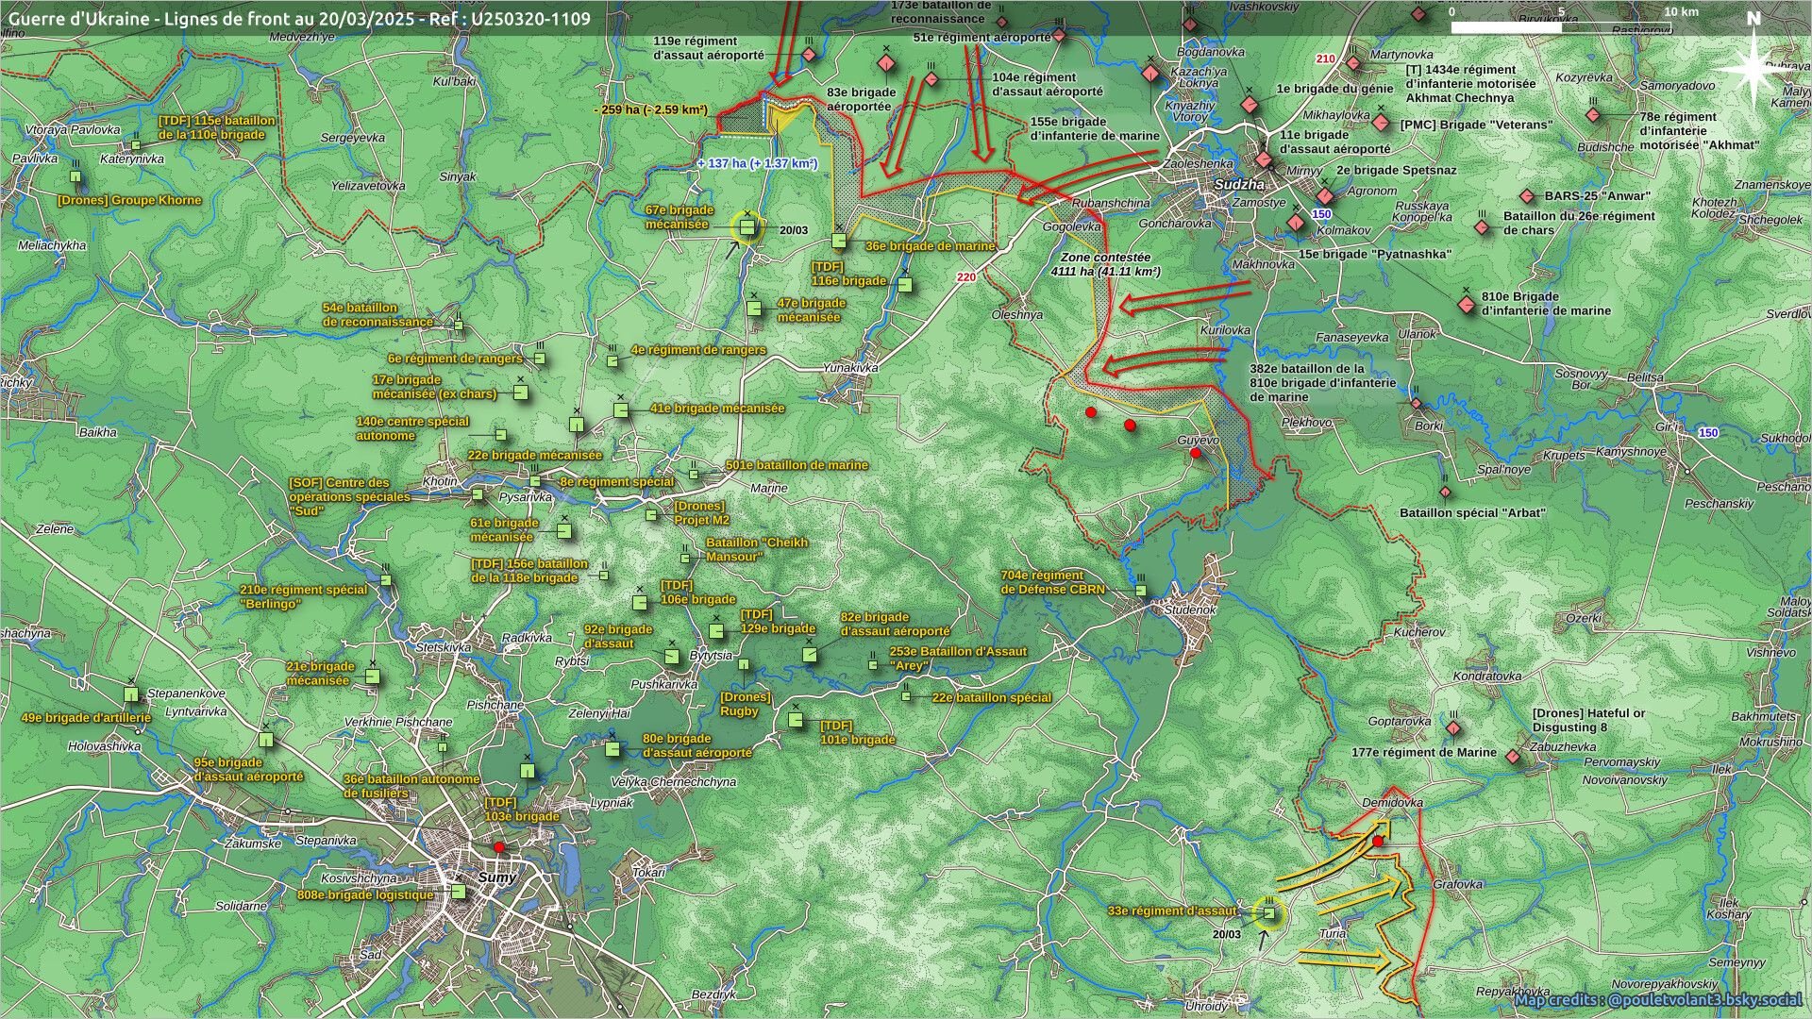1812x1019 pixels.
Task: Click the TDF 116e brigade unit marker
Action: (906, 283)
